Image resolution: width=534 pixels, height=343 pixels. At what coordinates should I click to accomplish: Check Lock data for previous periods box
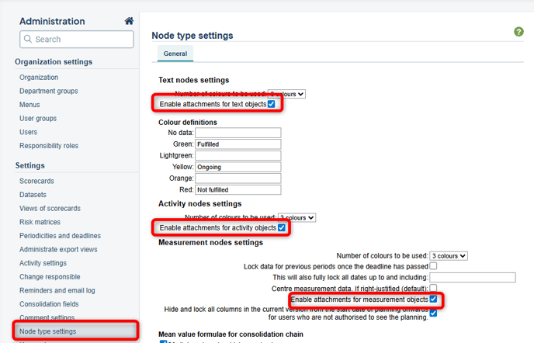pyautogui.click(x=433, y=266)
